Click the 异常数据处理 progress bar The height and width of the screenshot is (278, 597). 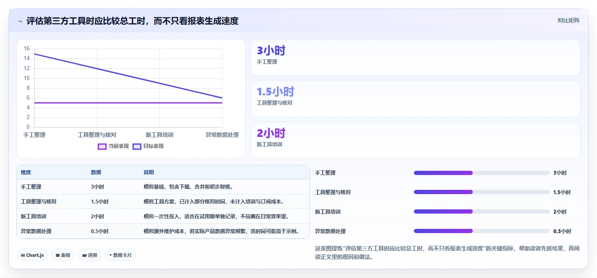coord(482,231)
